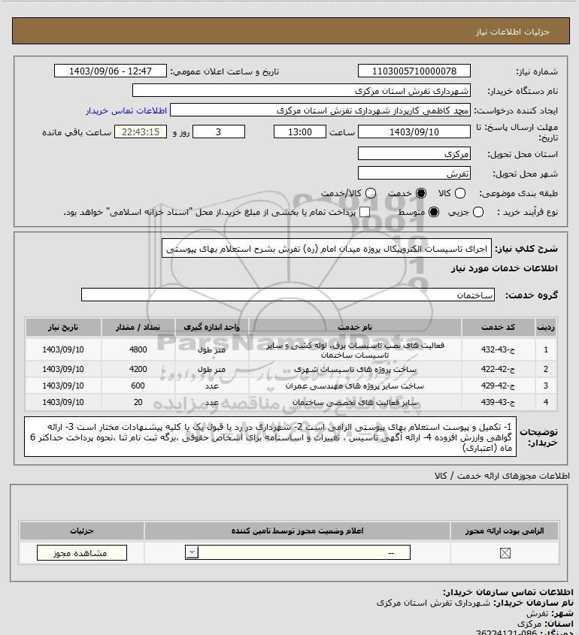The width and height of the screenshot is (579, 635).
Task: Click service name ساخت پروژه های تاسیسات شهری
Action: 355,369
